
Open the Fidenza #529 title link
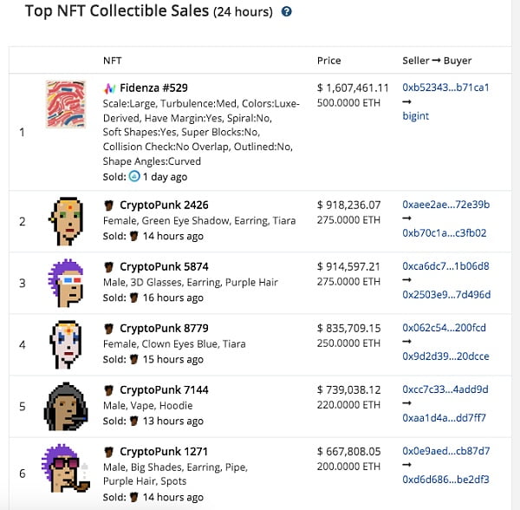click(153, 88)
